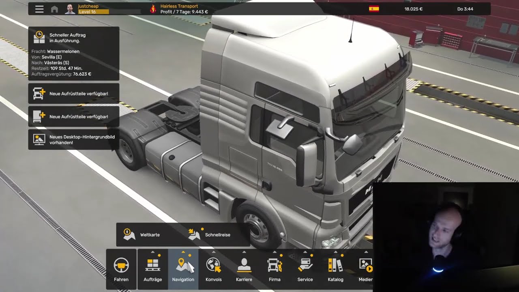Open the justcheap driver profile avatar
Image resolution: width=519 pixels, height=292 pixels.
click(70, 9)
